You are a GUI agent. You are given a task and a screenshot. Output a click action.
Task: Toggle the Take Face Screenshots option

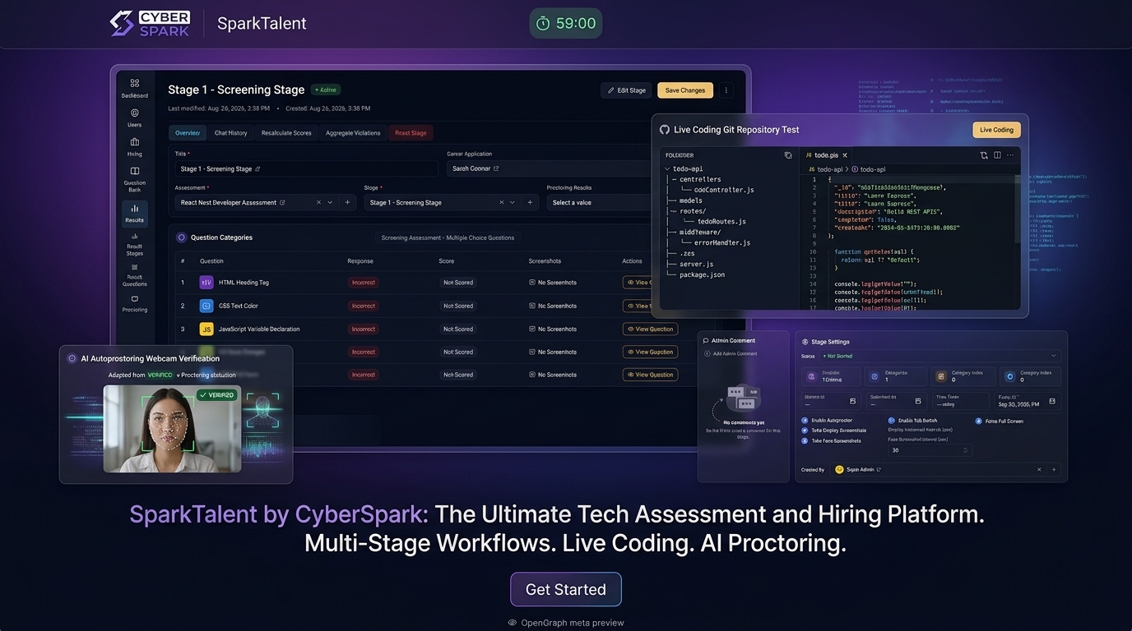(x=805, y=440)
